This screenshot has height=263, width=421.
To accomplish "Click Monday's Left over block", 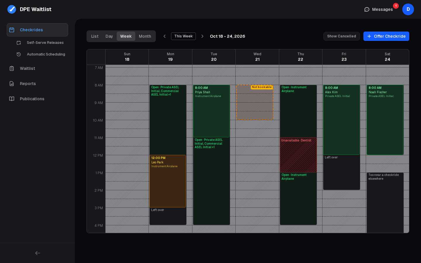I will coord(168,216).
